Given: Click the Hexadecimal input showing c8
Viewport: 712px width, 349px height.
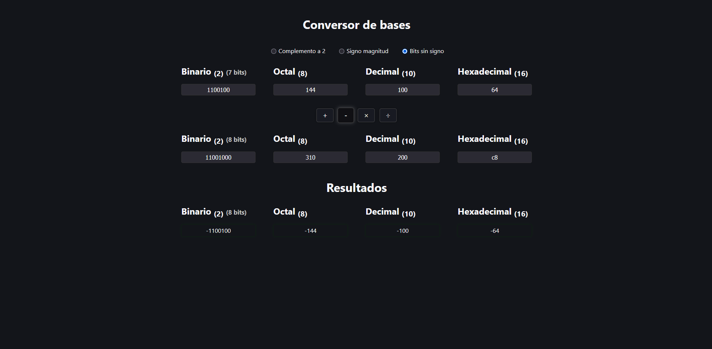Looking at the screenshot, I should pos(494,157).
